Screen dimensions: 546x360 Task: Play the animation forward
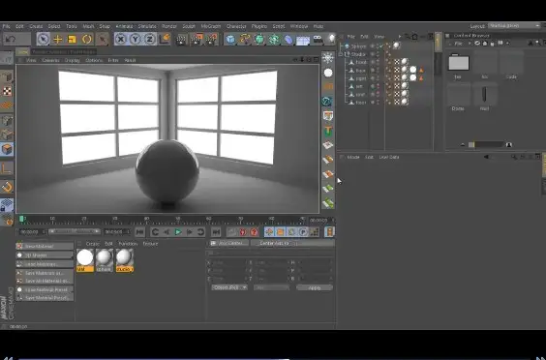click(178, 232)
